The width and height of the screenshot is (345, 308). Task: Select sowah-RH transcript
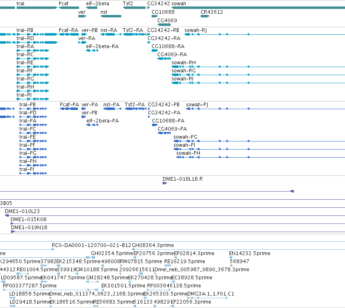pyautogui.click(x=258, y=67)
